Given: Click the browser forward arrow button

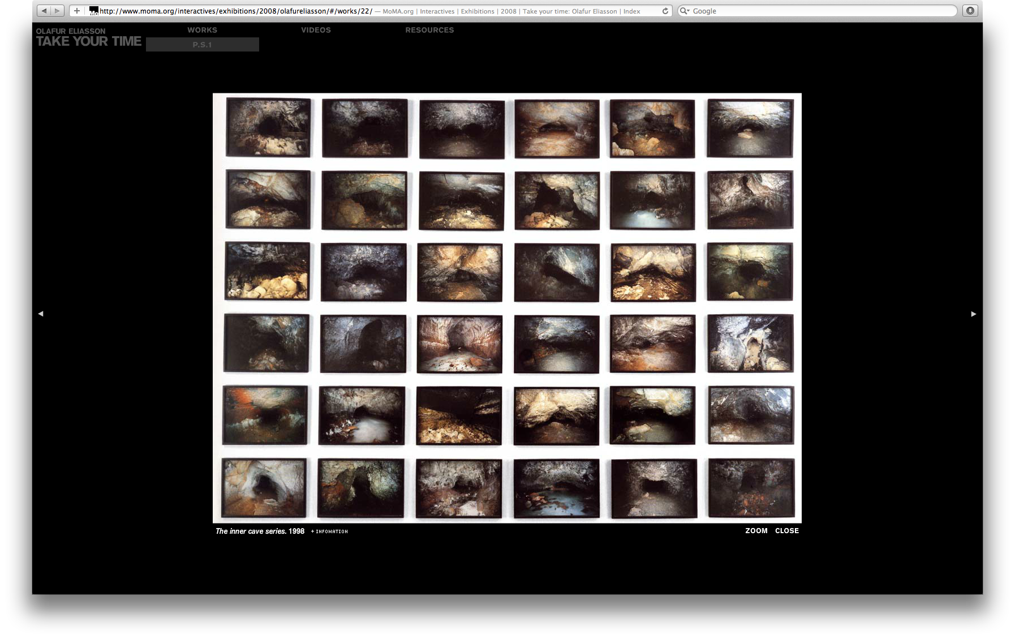Looking at the screenshot, I should [57, 11].
